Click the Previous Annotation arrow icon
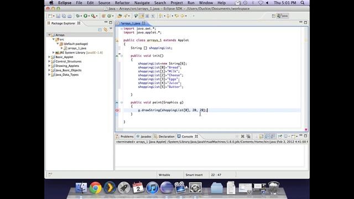354x199 pixels. point(168,16)
